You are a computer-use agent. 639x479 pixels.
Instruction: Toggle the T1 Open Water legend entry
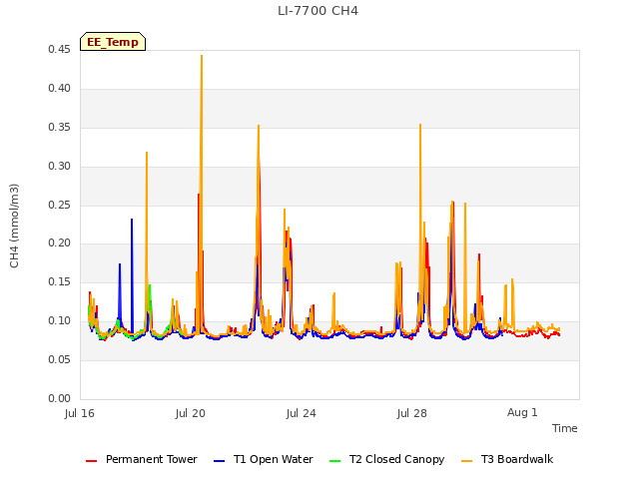point(264,459)
